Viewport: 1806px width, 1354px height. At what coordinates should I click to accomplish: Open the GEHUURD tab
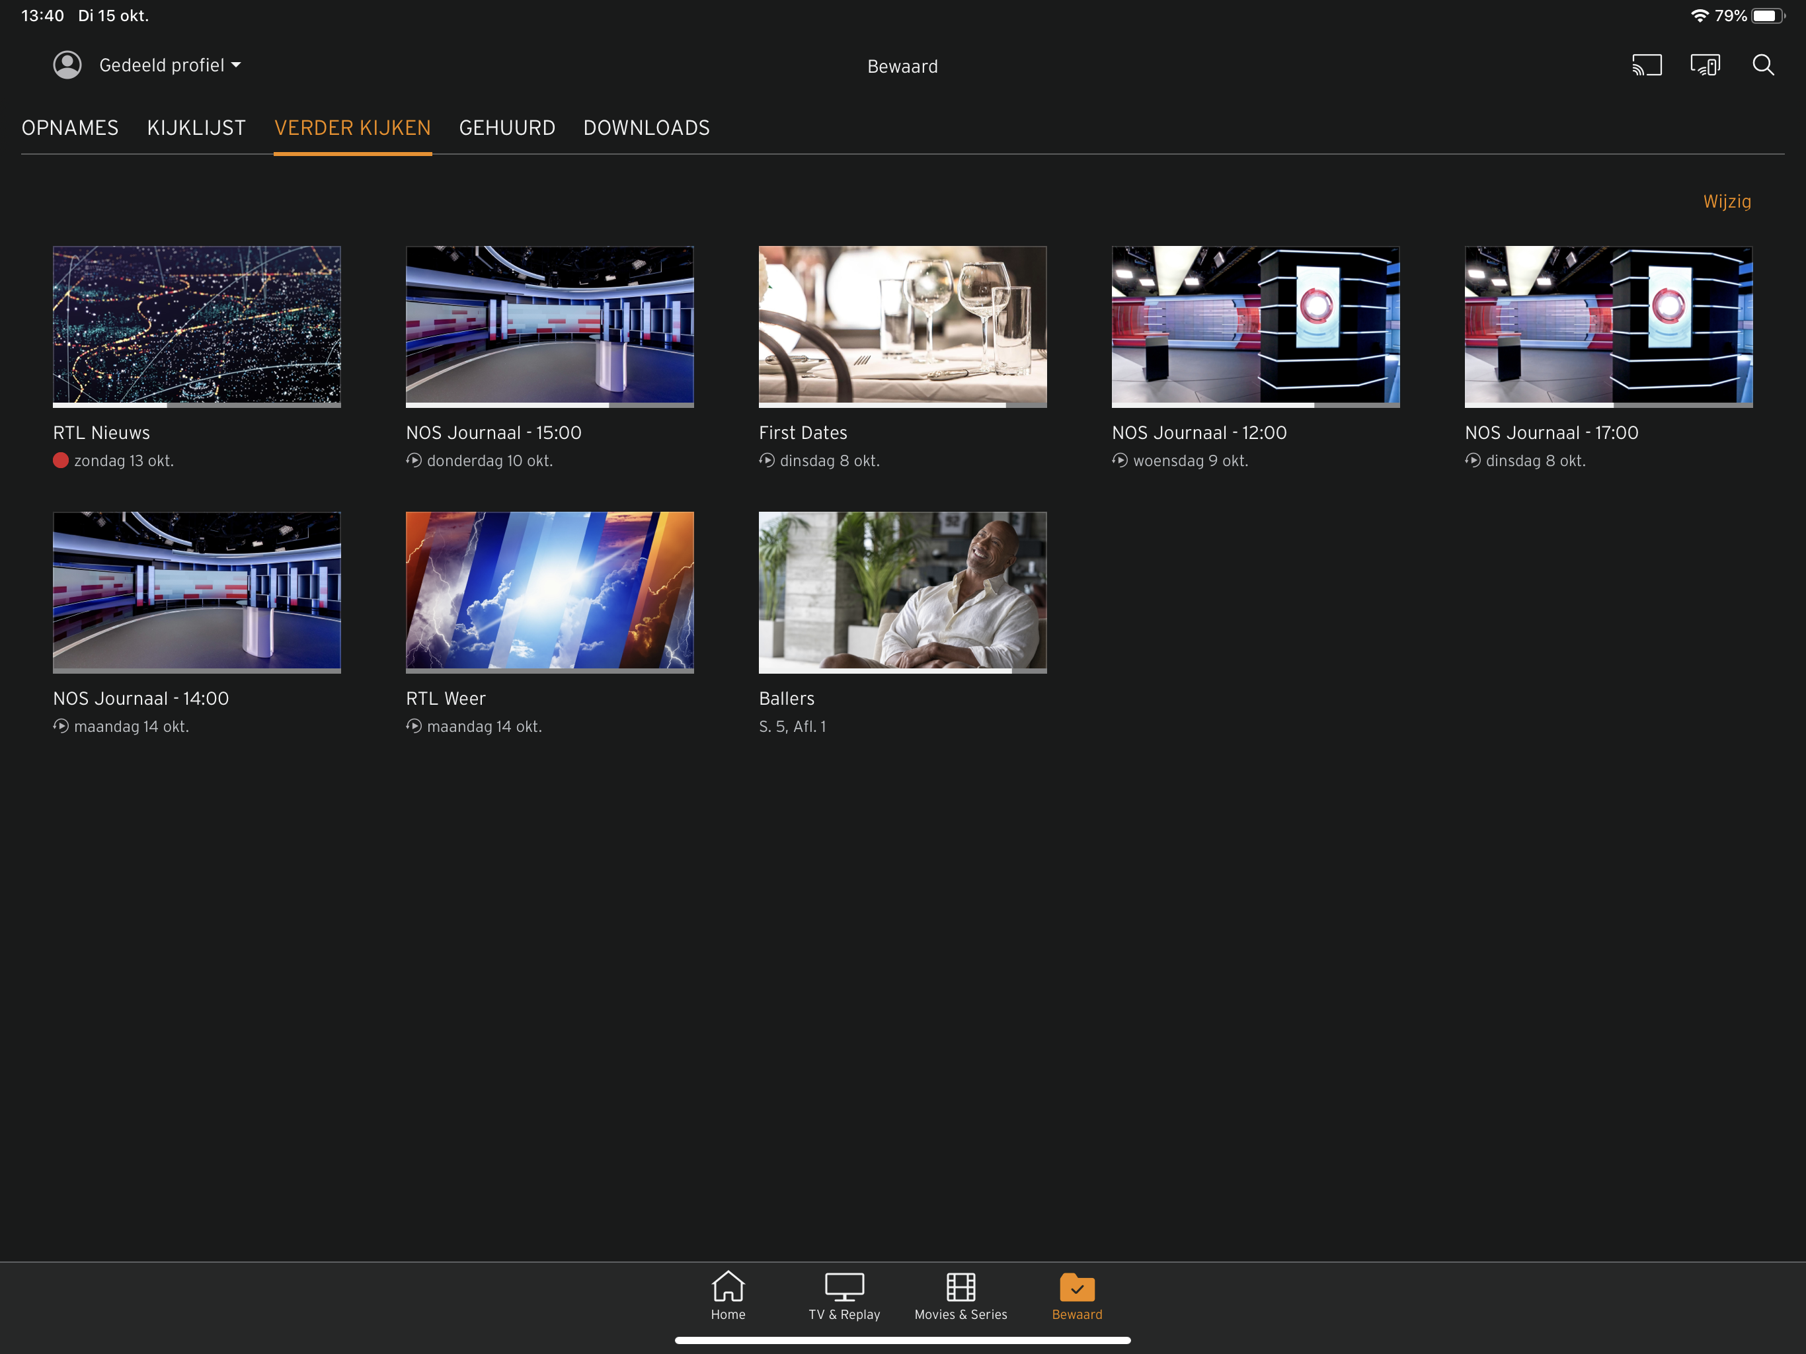click(x=507, y=128)
